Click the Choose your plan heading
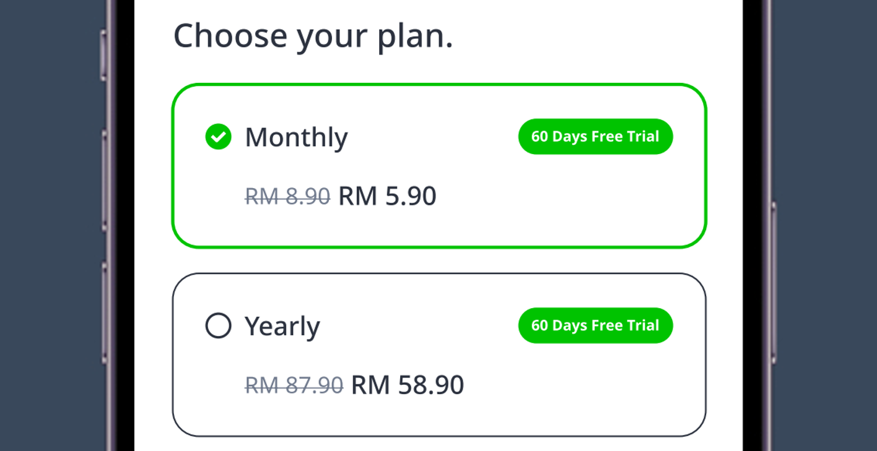The width and height of the screenshot is (877, 451). tap(313, 36)
